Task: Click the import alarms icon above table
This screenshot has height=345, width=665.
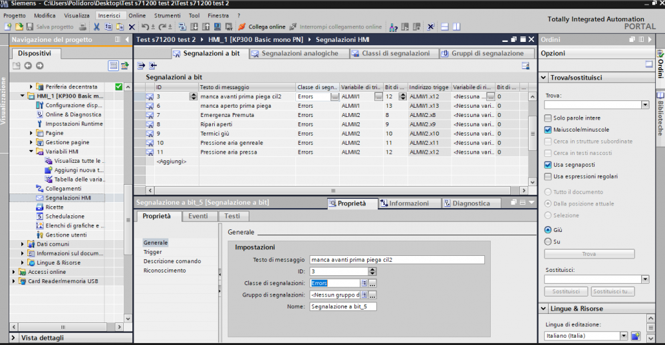Action: [153, 66]
